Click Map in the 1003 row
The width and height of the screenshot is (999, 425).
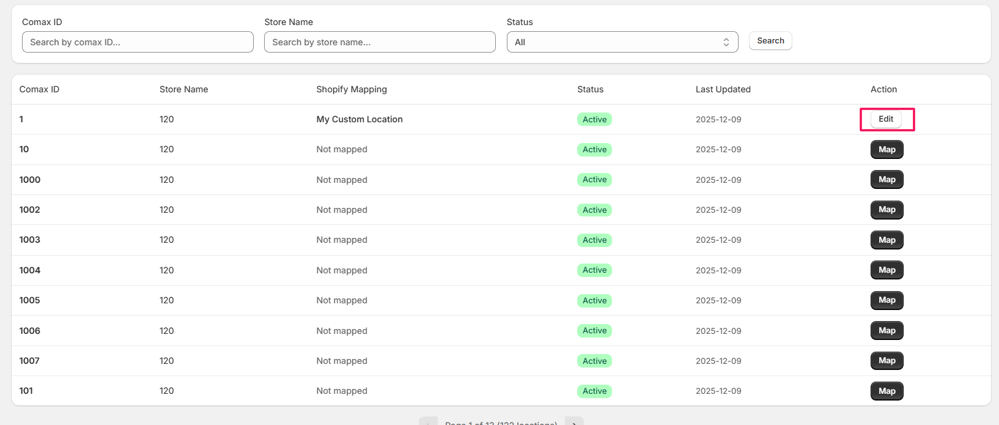887,240
